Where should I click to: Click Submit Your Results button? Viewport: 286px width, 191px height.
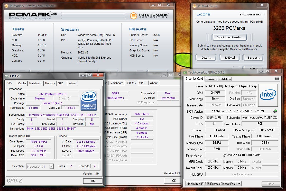(230, 37)
